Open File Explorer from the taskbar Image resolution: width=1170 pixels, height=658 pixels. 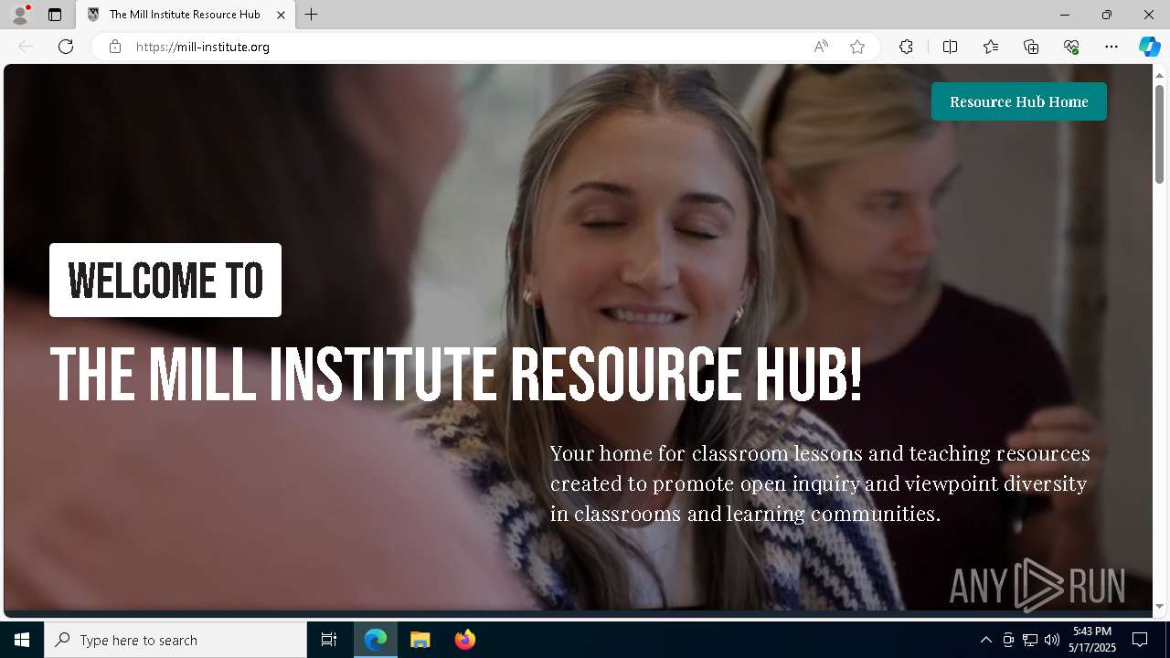(420, 640)
